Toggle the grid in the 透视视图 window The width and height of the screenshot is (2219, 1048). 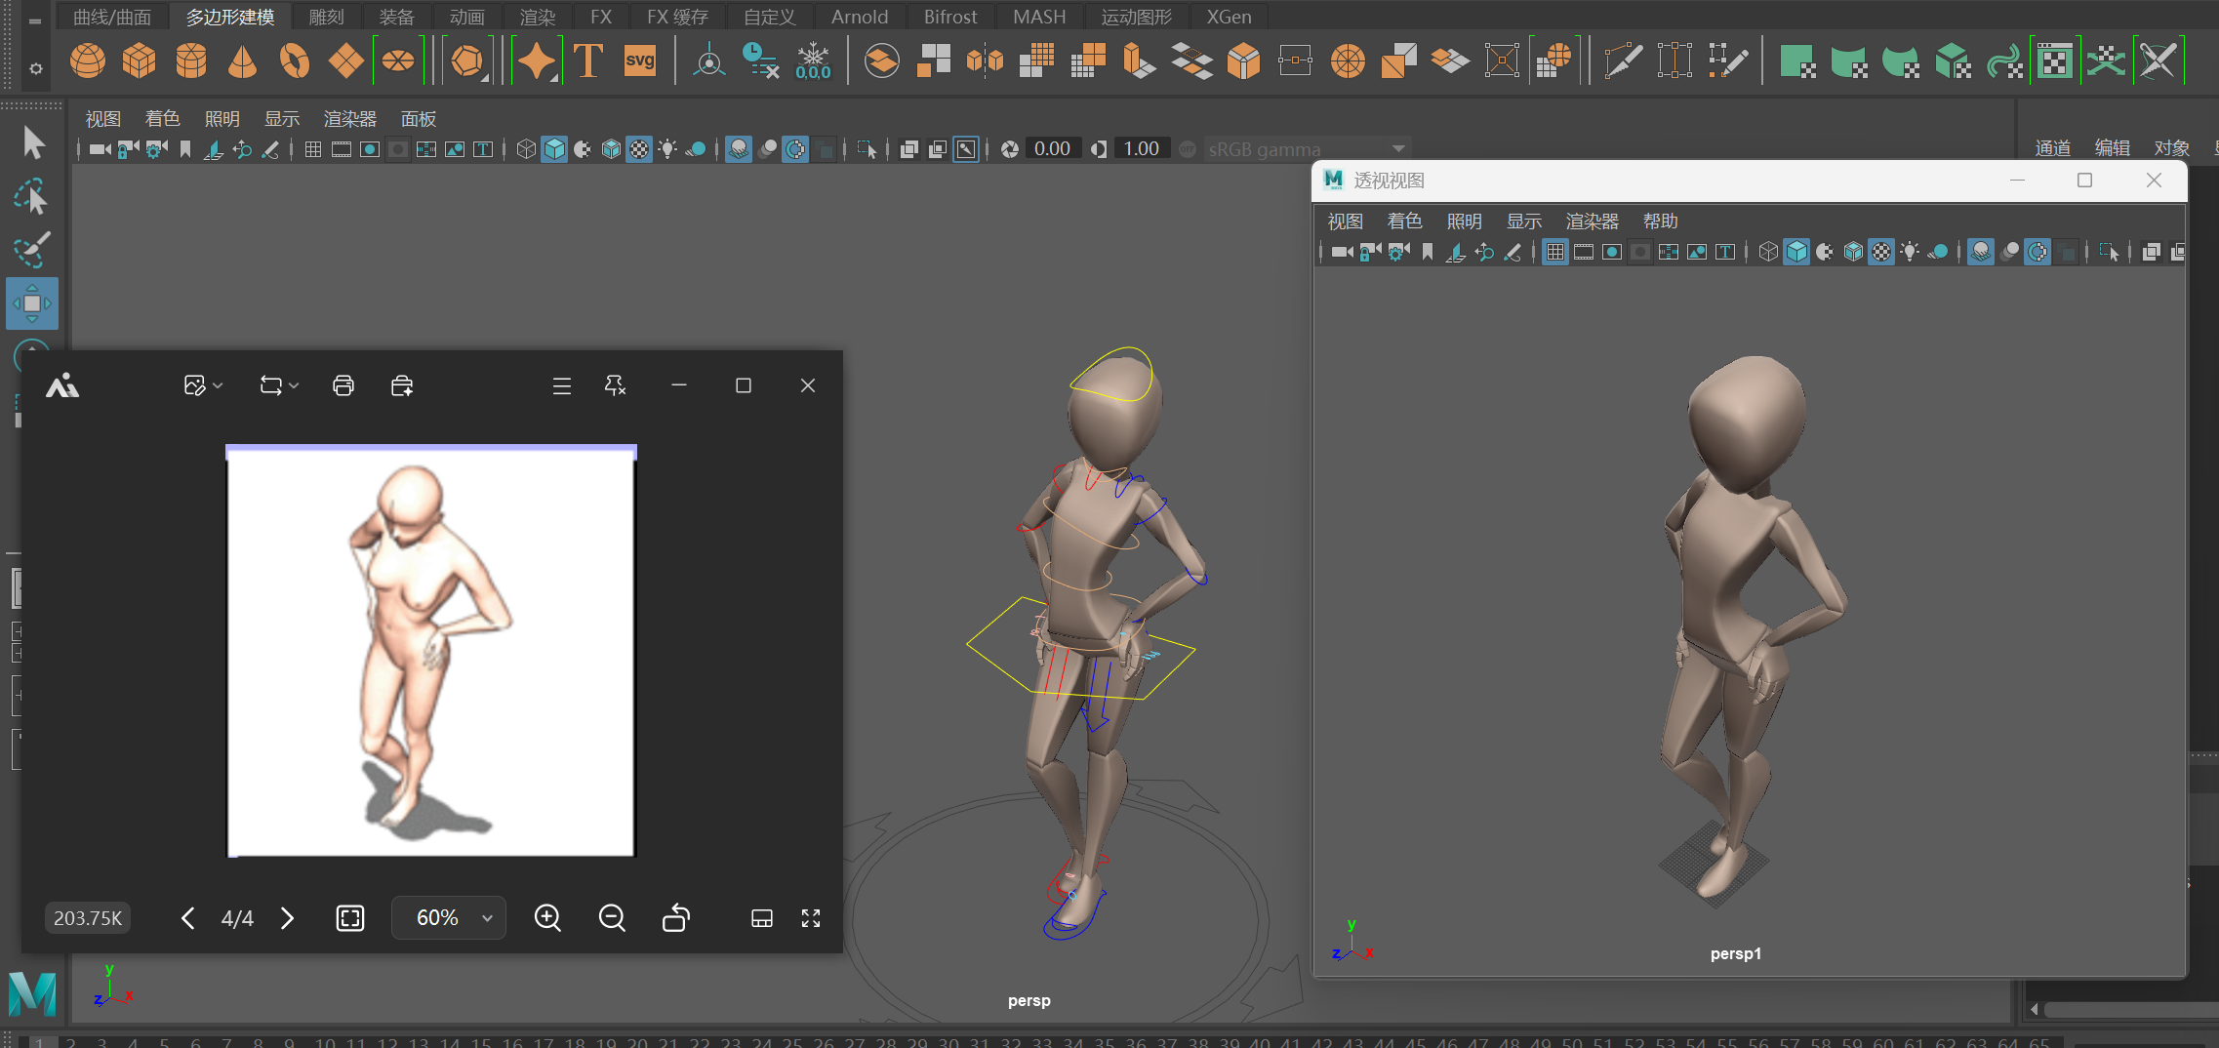[x=1555, y=253]
